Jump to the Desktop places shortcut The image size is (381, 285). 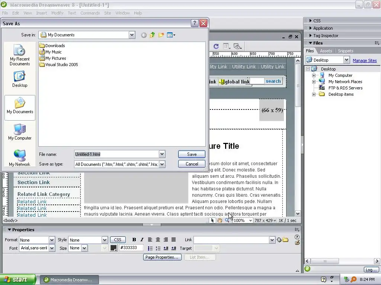point(20,79)
